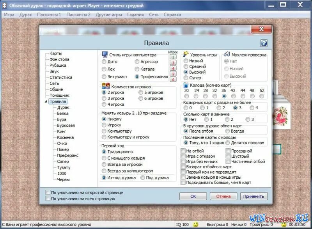
Task: Enable Игра без ничьих checkbox
Action: (x=199, y=162)
